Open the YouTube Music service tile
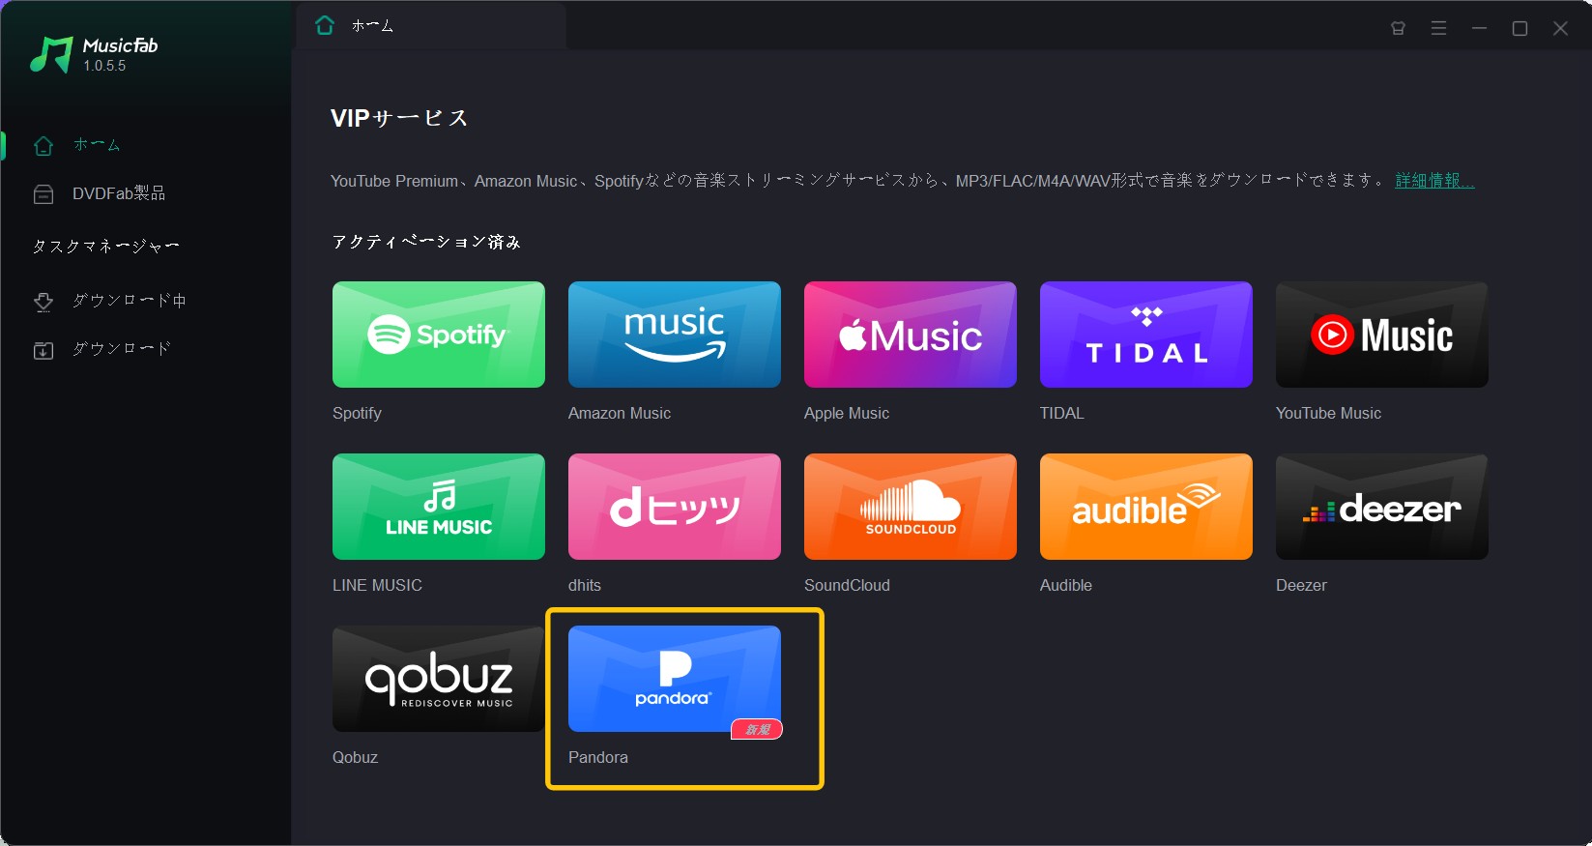 [x=1382, y=335]
